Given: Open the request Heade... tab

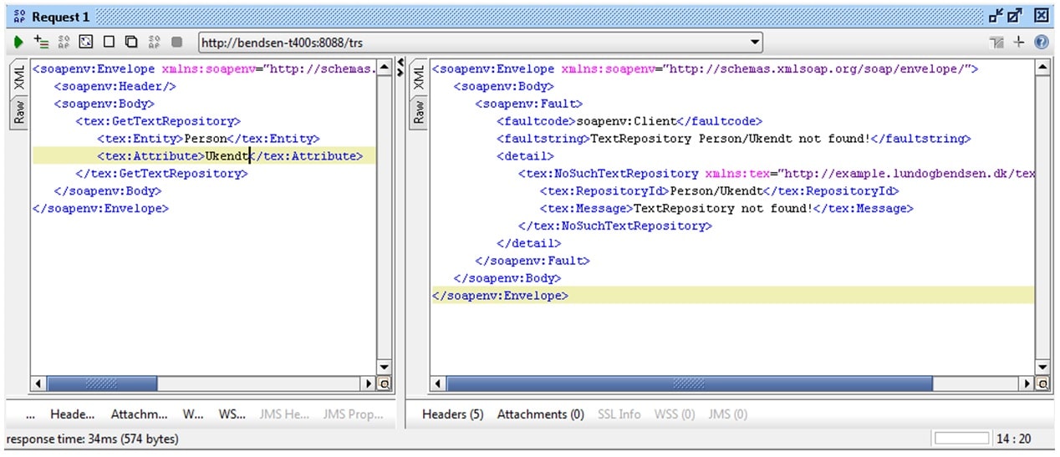Looking at the screenshot, I should (x=72, y=414).
